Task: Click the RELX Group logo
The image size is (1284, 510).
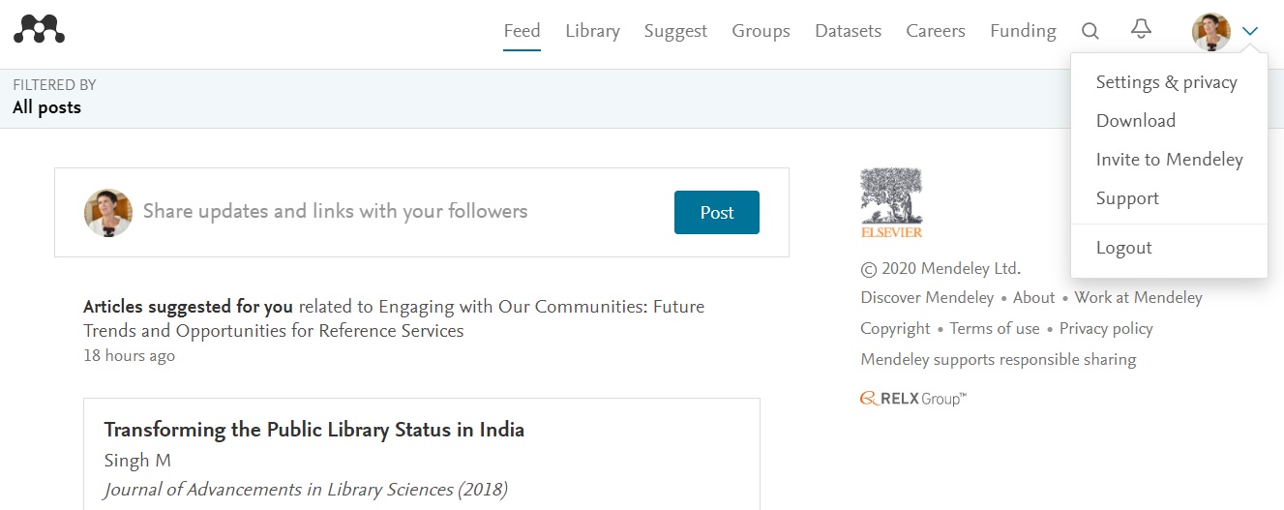Action: click(x=912, y=399)
